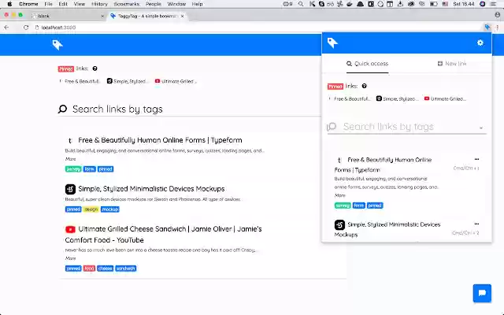Click the Devices Mockups favicon in the popup list
Viewport: 504px width, 315px height.
coord(339,224)
